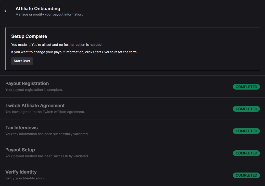Click the payout method validated description
The image size is (265, 186).
pyautogui.click(x=47, y=156)
